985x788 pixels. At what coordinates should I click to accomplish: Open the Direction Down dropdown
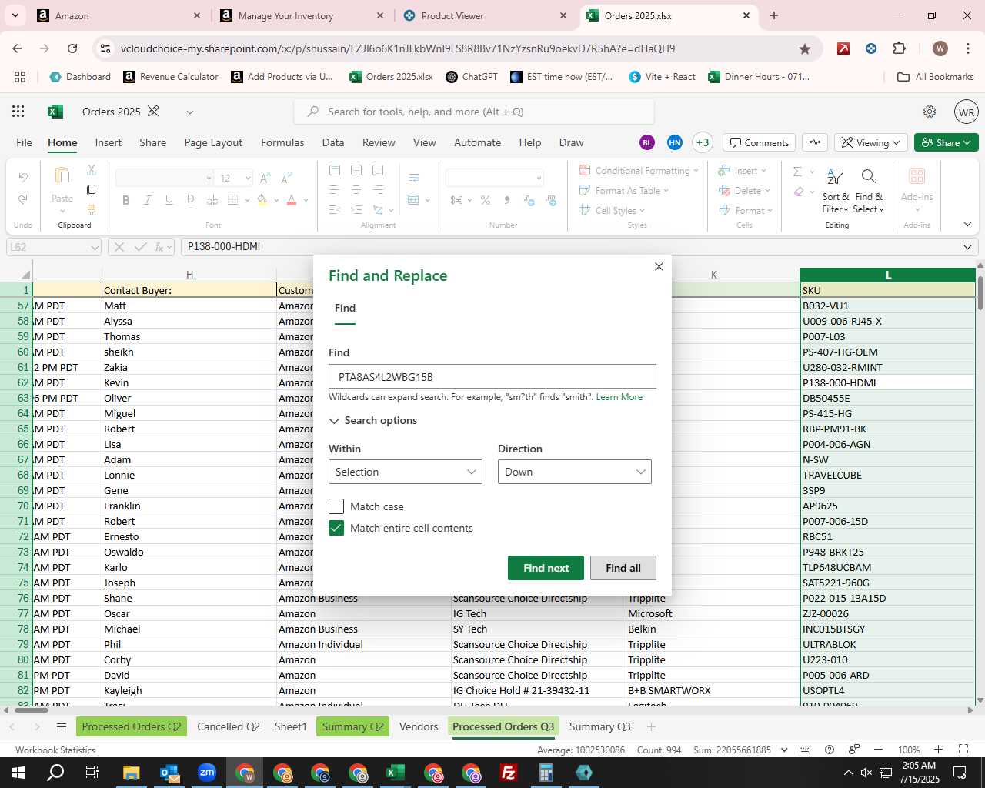pyautogui.click(x=575, y=472)
